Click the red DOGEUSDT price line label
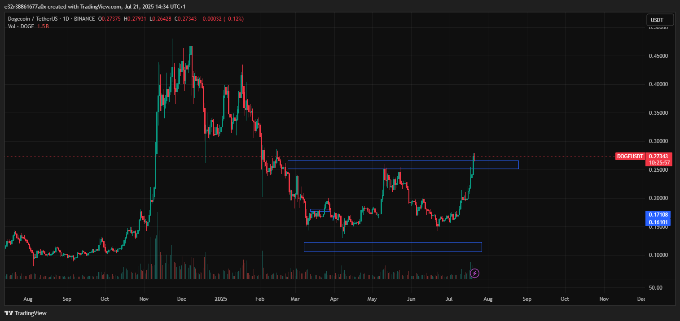680x321 pixels. pyautogui.click(x=630, y=156)
